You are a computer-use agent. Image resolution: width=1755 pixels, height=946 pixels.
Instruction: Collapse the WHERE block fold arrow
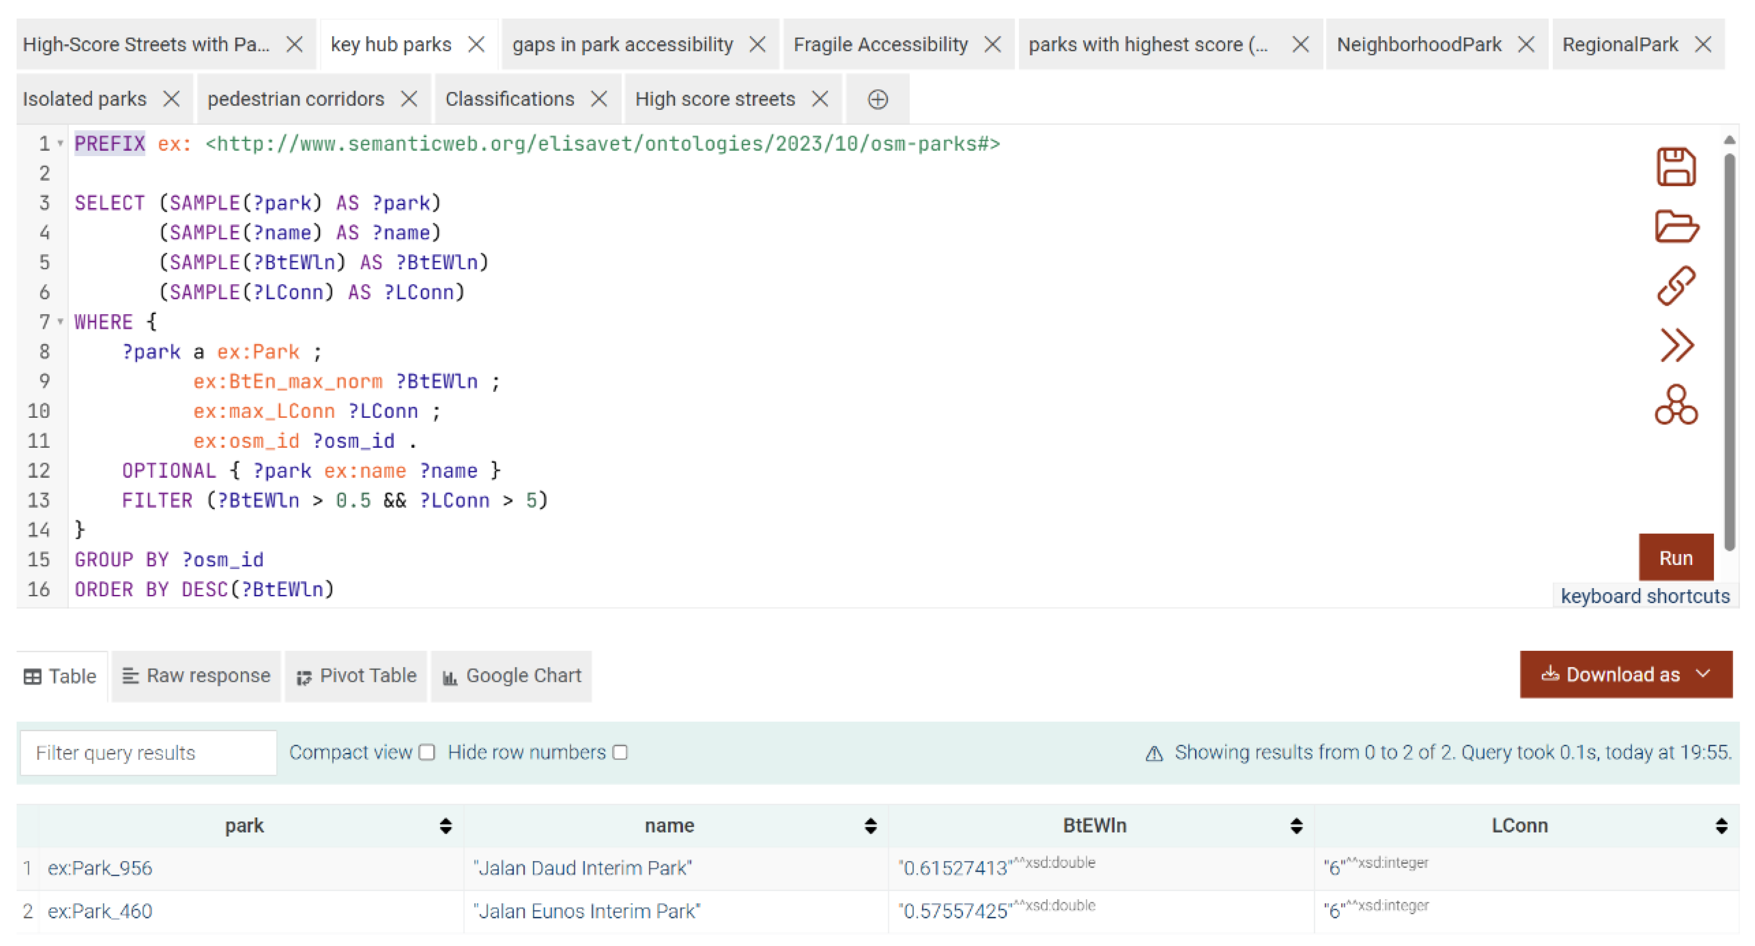coord(60,322)
